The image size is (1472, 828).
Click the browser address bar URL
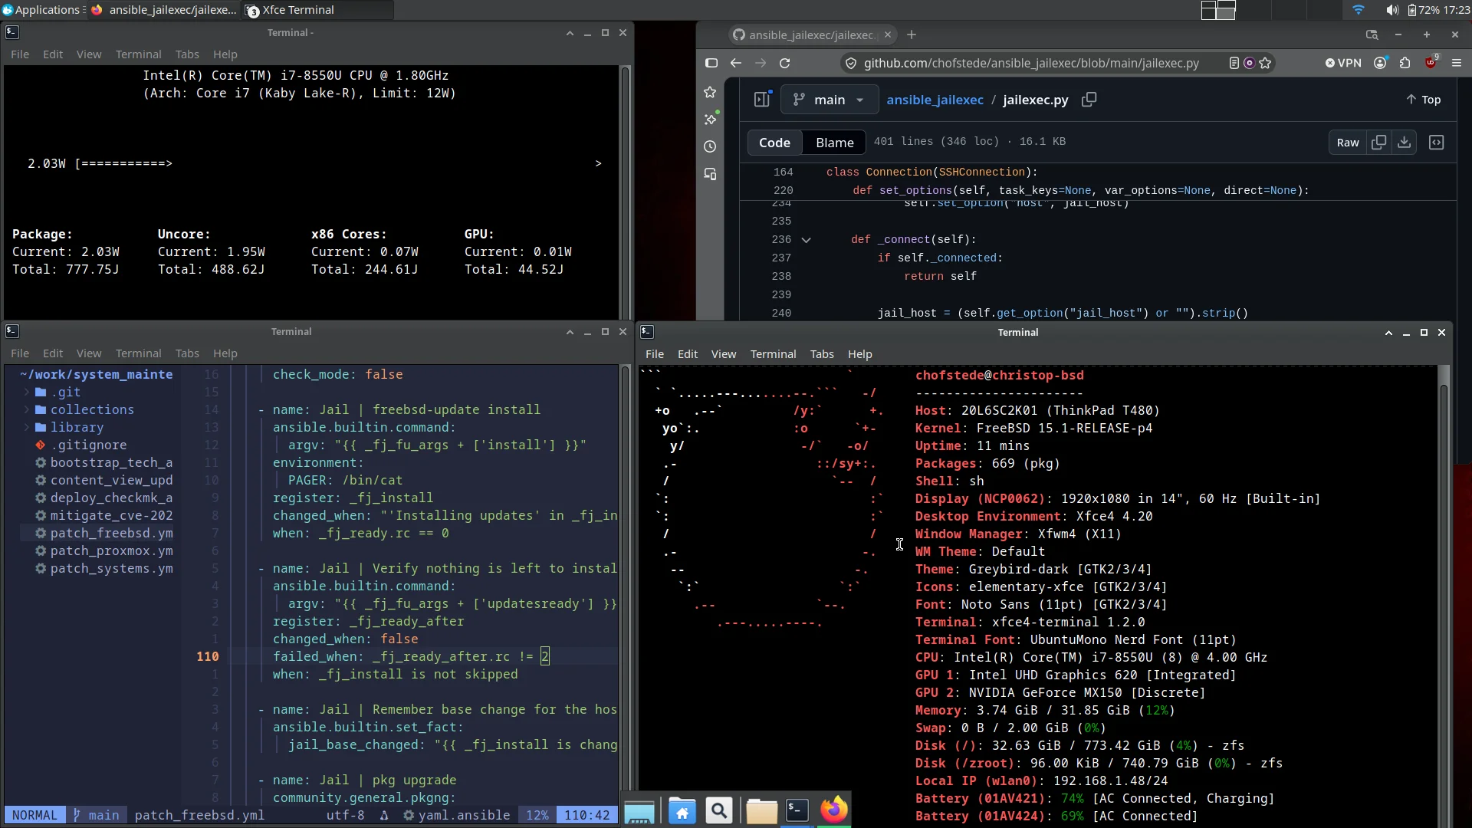click(x=1031, y=64)
